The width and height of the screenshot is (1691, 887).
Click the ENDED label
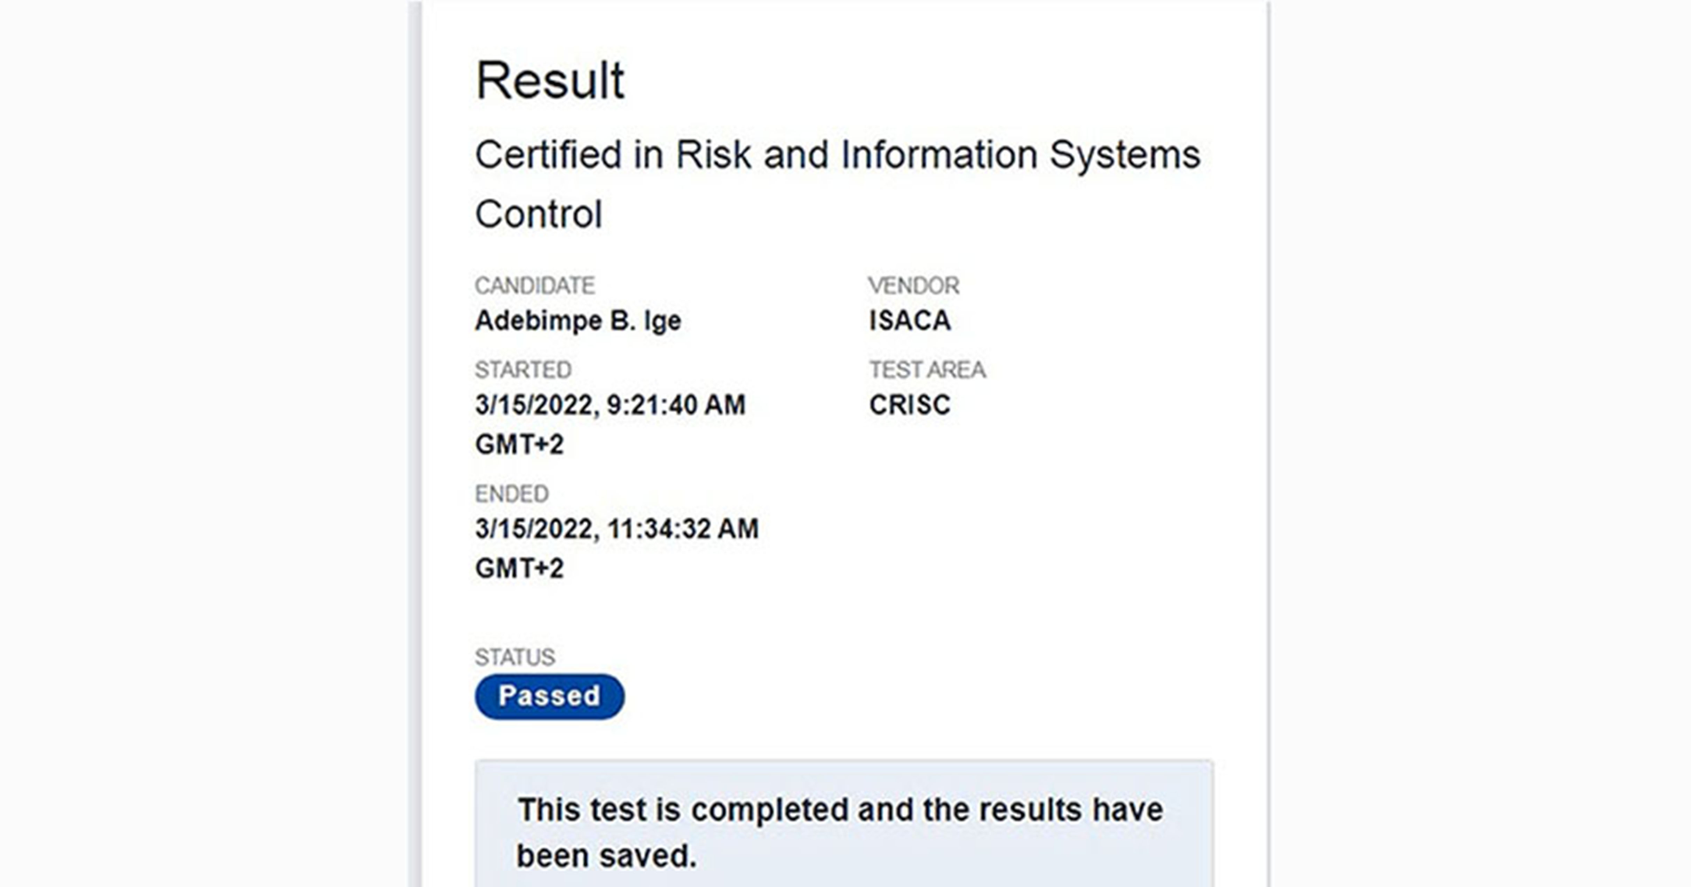[511, 493]
